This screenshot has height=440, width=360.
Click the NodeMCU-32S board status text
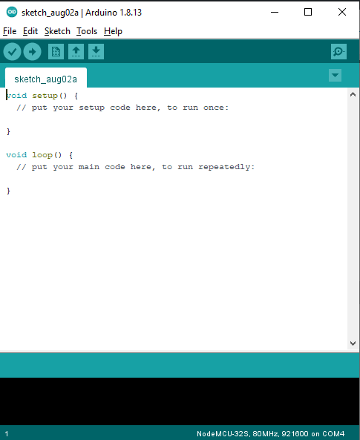coord(270,434)
